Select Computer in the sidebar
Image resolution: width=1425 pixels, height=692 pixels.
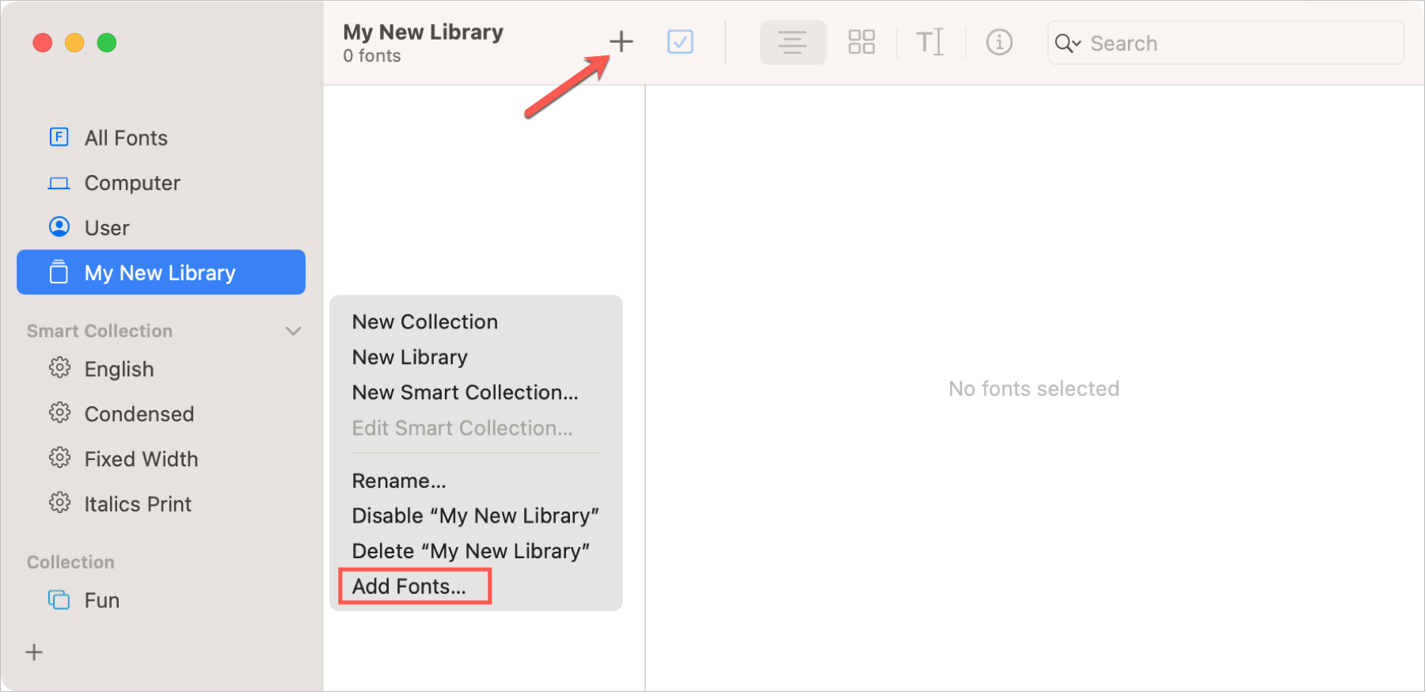(161, 183)
